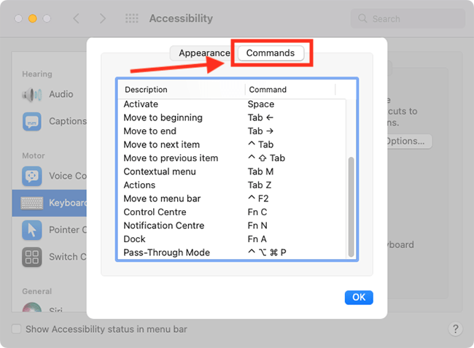Select the Move to menu bar row
This screenshot has width=474, height=348.
232,198
